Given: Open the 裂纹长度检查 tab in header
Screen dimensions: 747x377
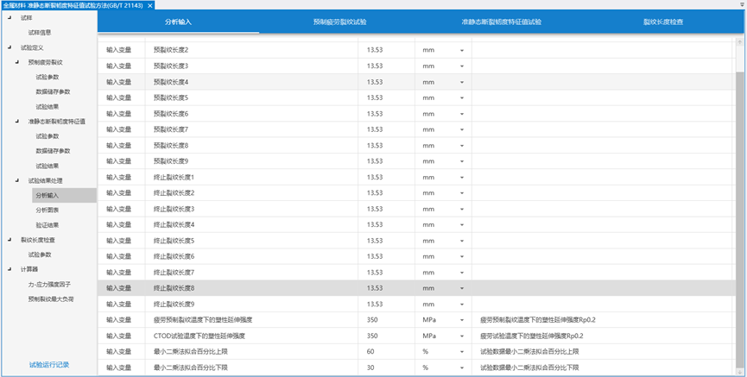Looking at the screenshot, I should point(663,22).
